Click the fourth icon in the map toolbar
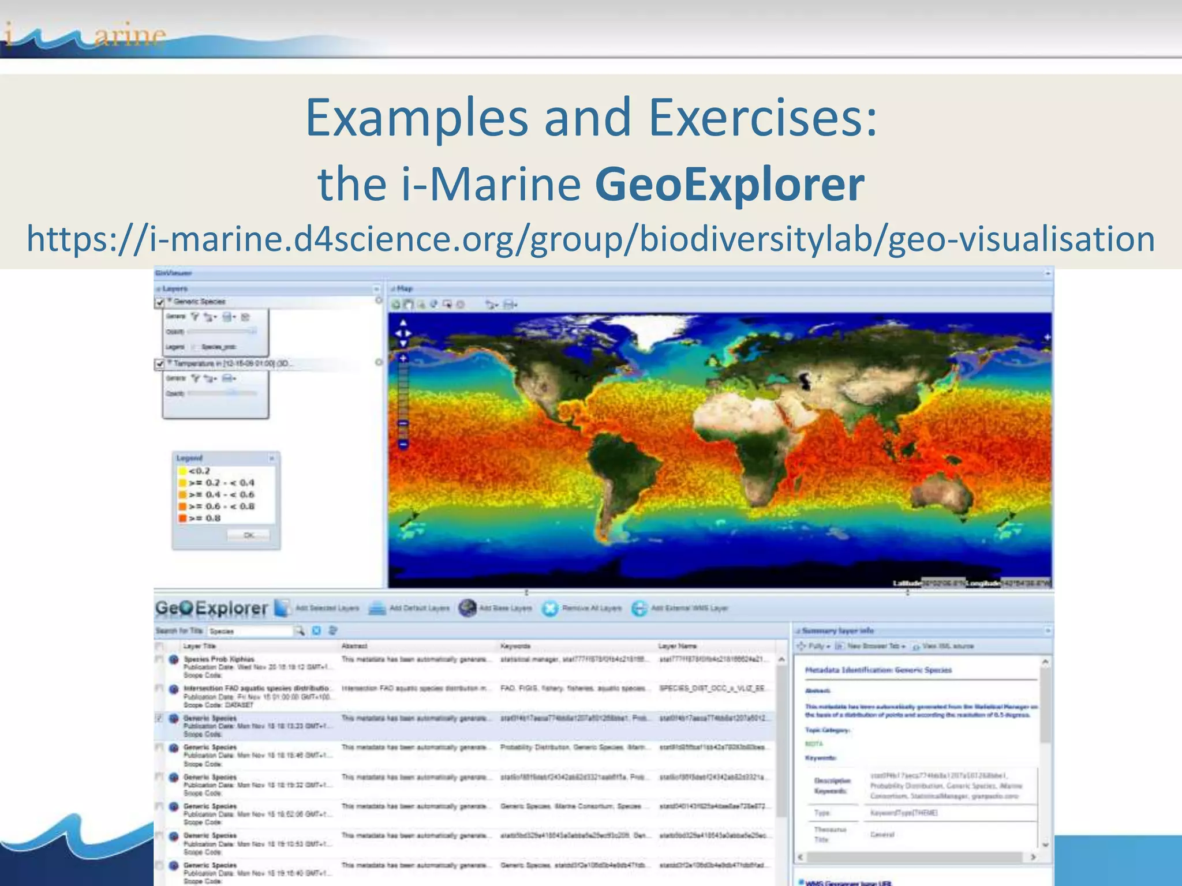Viewport: 1182px width, 886px height. point(433,304)
